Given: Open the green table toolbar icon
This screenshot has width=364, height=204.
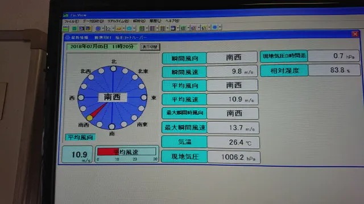Looking at the screenshot, I should [x=142, y=28].
